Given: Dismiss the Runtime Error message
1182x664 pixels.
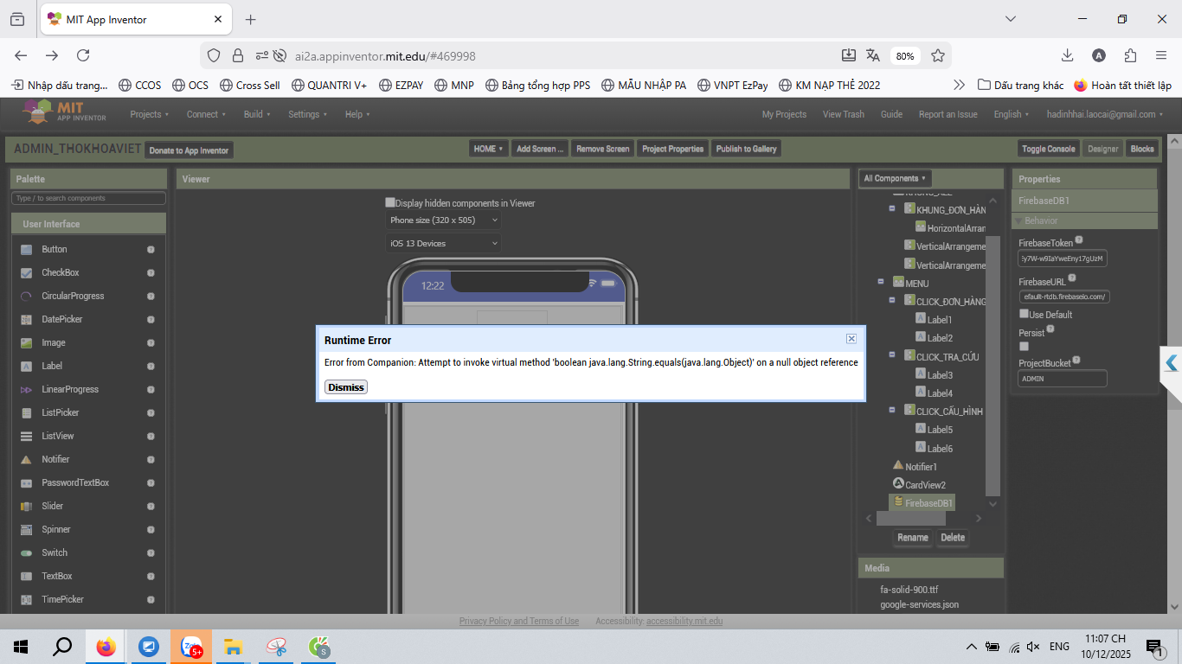Looking at the screenshot, I should coord(346,387).
